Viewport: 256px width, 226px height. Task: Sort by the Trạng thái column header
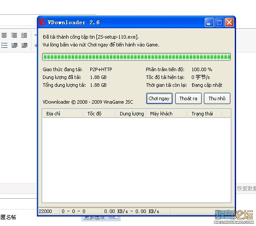click(205, 114)
